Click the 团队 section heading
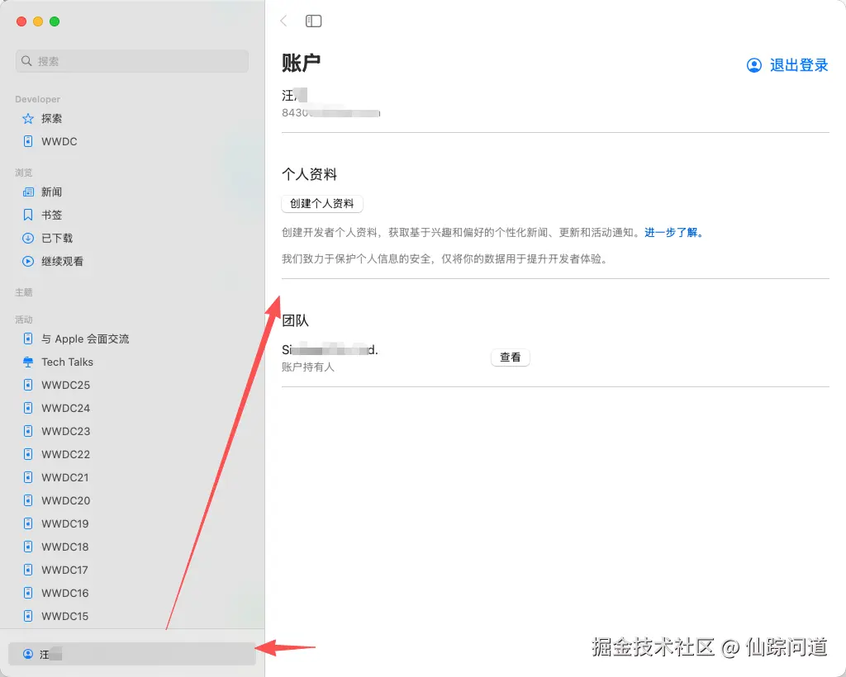 click(295, 320)
